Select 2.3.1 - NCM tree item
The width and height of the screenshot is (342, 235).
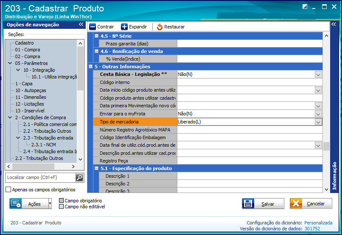[x=43, y=145]
